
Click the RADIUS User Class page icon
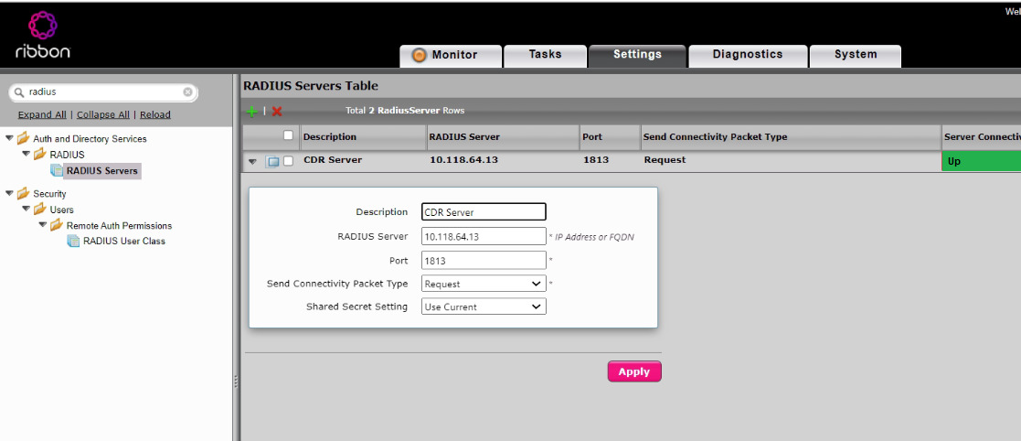[74, 242]
